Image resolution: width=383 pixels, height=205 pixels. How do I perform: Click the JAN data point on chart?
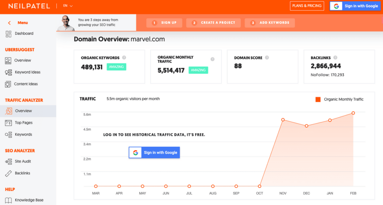(330, 120)
